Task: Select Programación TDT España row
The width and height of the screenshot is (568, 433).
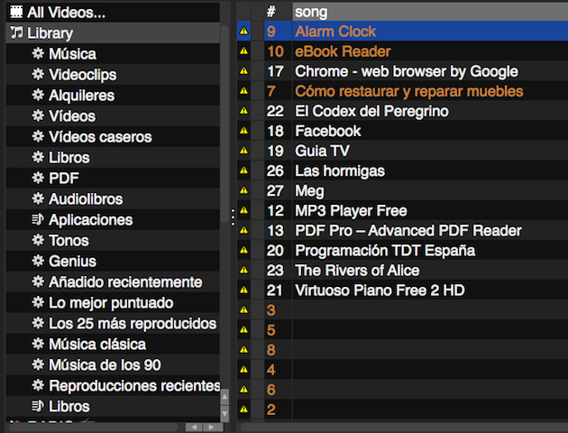Action: [402, 250]
